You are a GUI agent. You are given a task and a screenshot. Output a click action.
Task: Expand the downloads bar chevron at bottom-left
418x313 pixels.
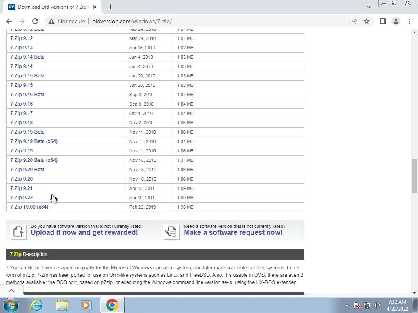click(11, 290)
